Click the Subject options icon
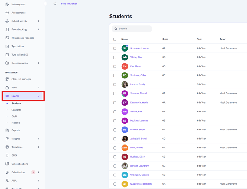Image resolution: width=247 pixels, height=189 pixels. [7, 164]
